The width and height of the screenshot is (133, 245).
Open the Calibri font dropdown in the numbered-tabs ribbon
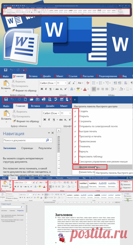[55, 83]
